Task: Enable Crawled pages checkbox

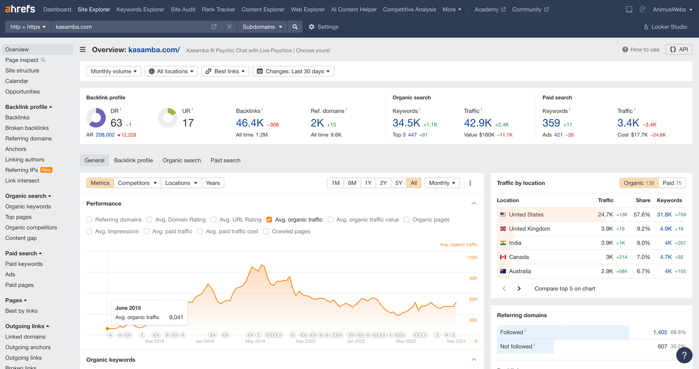Action: point(266,231)
